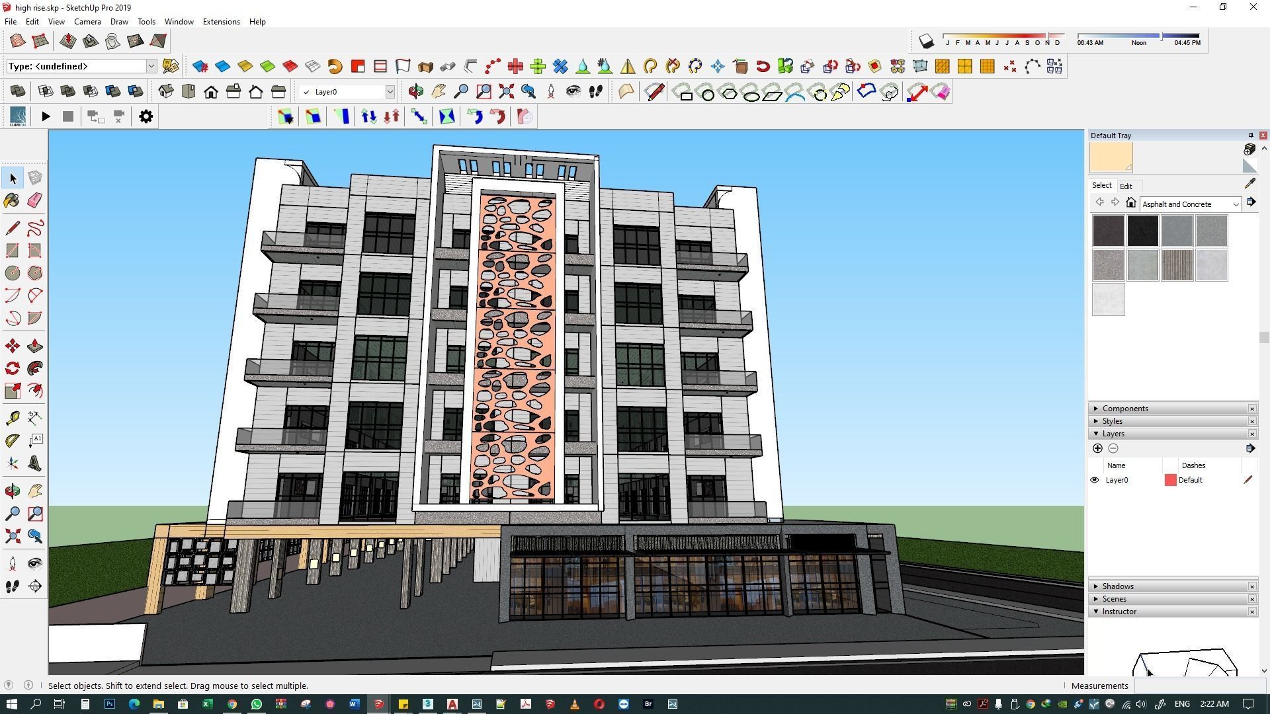Select the Pan hand tool in left toolbar
This screenshot has width=1270, height=714.
(35, 491)
